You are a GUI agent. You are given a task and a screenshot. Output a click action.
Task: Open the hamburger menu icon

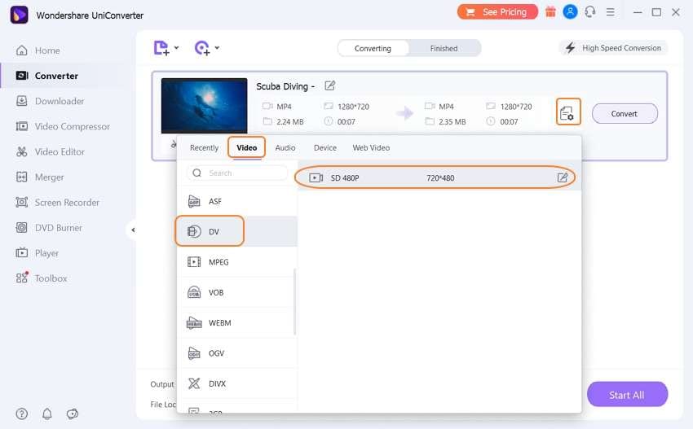coord(611,12)
